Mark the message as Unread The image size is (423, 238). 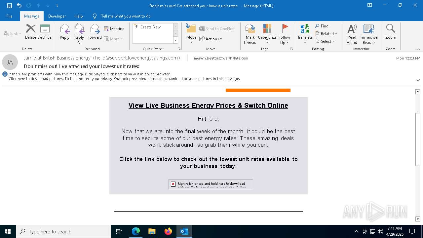(x=250, y=34)
